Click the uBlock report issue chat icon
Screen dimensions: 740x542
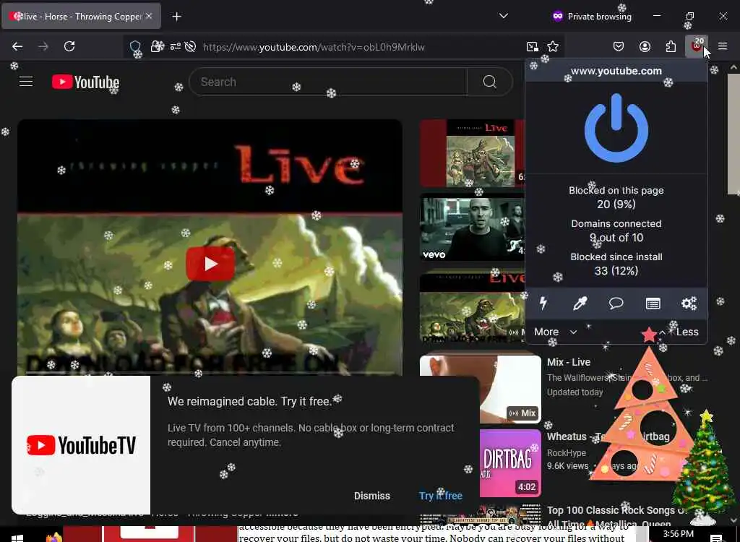pos(616,303)
